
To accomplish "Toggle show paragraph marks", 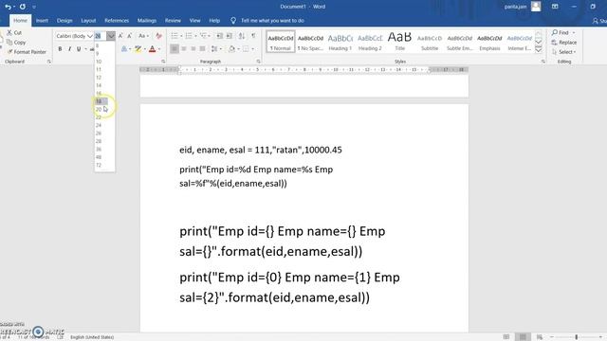I will (x=253, y=36).
